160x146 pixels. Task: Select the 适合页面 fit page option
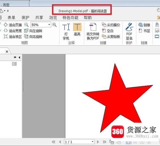click(13, 25)
